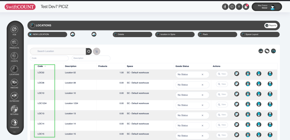Image resolution: width=290 pixels, height=140 pixels.
Task: Open Goods Status dropdown for LOC02
Action: [192, 74]
